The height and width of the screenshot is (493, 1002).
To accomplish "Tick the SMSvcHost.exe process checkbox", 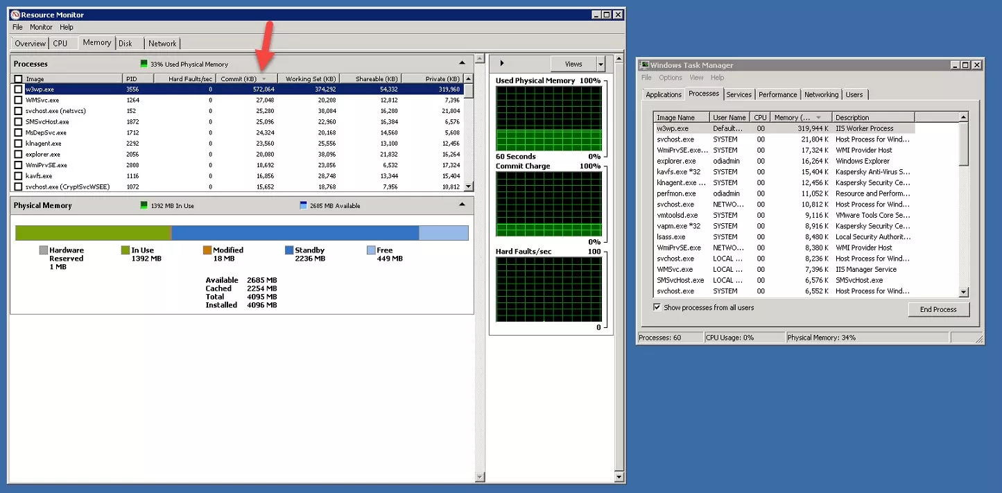I will click(x=19, y=122).
